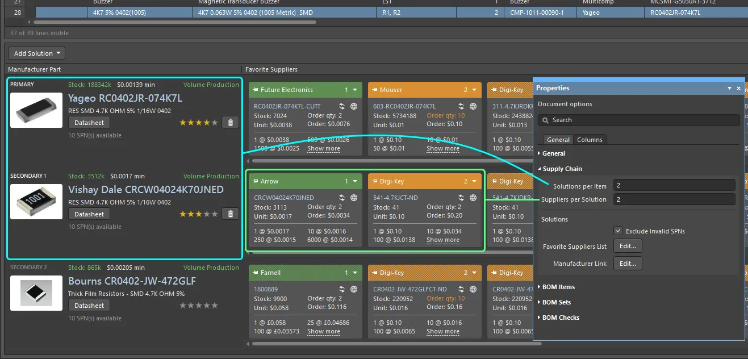Set the star rating for the Yageo part

click(x=198, y=122)
